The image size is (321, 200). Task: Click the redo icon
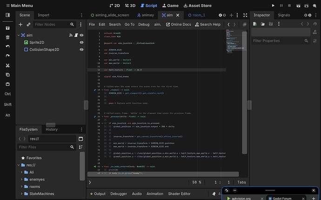7,56
